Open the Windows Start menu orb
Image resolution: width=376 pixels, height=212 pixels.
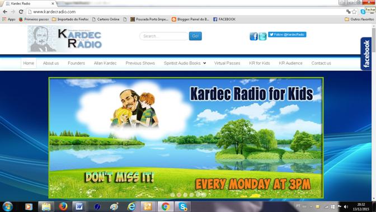pyautogui.click(x=7, y=206)
